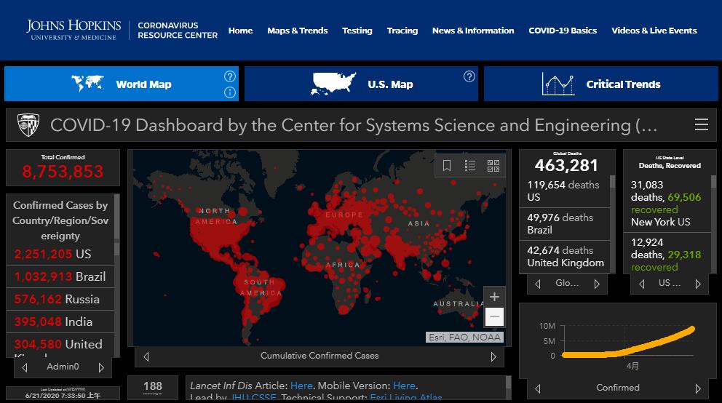Open the Testing menu item
Viewport: 722px width, 403px height.
click(x=357, y=31)
